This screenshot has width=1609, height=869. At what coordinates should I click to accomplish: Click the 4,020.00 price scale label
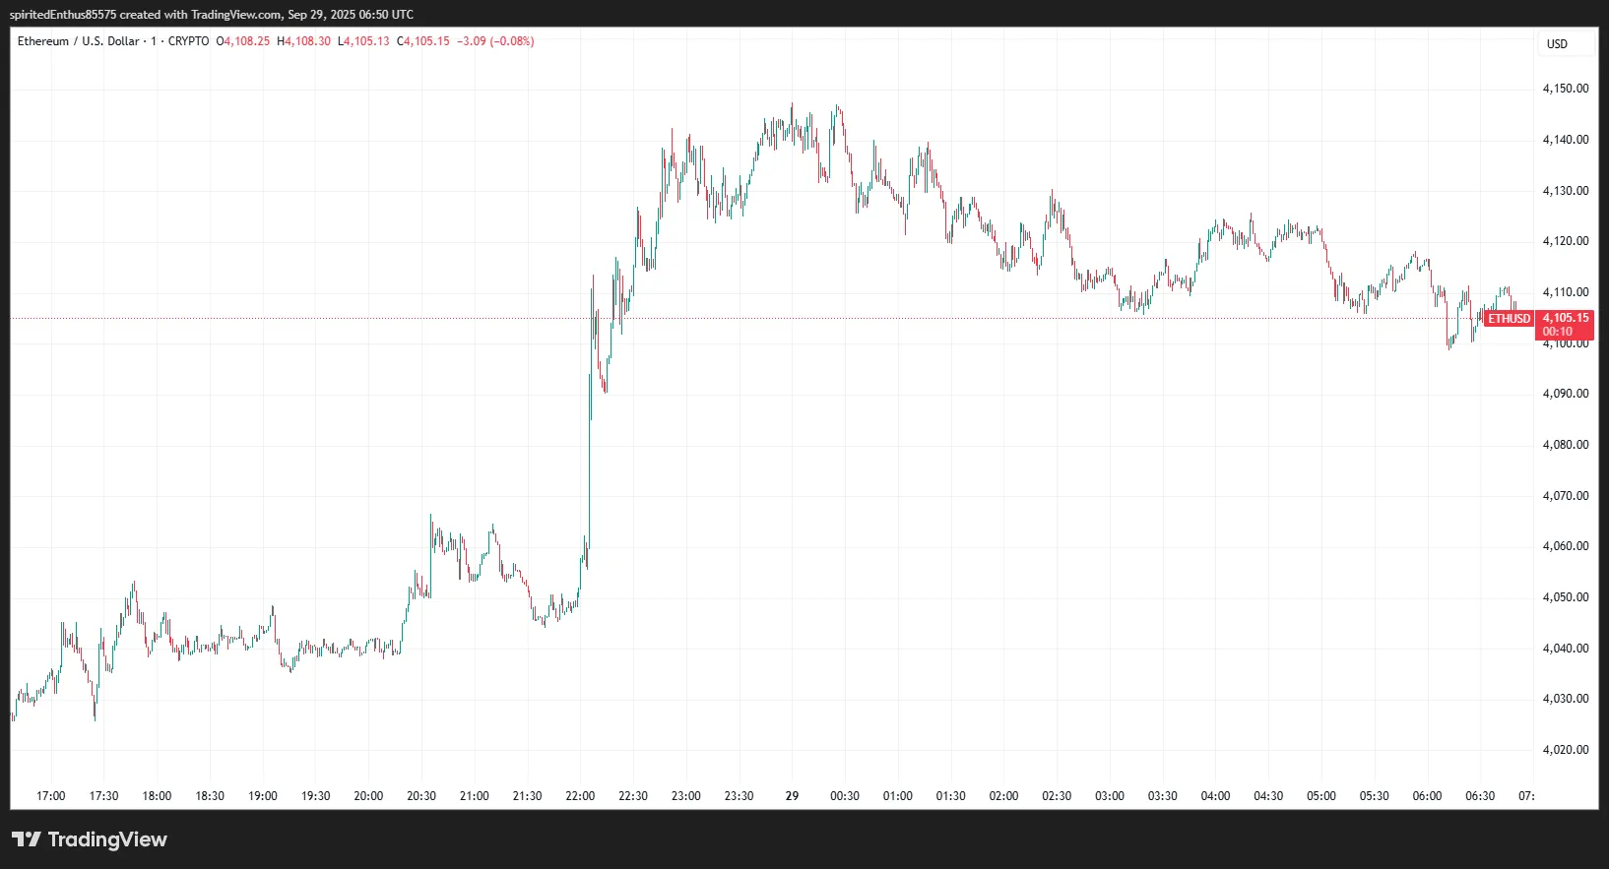1565,750
